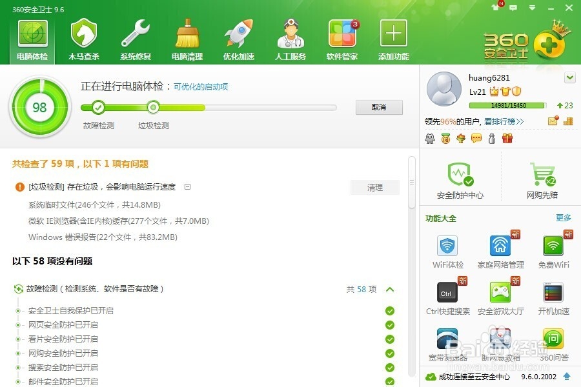Viewport: 581px width, 387px height.
Task: Expand the user account dropdown arrow
Action: [x=569, y=77]
